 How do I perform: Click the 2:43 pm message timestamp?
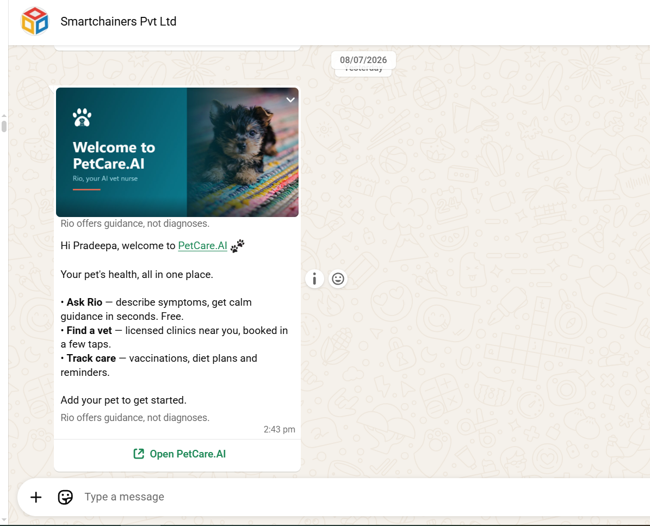[x=280, y=429]
